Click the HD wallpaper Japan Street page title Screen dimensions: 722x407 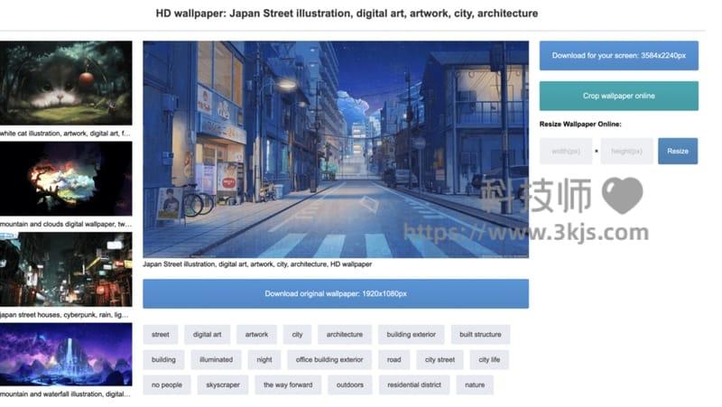(x=347, y=14)
